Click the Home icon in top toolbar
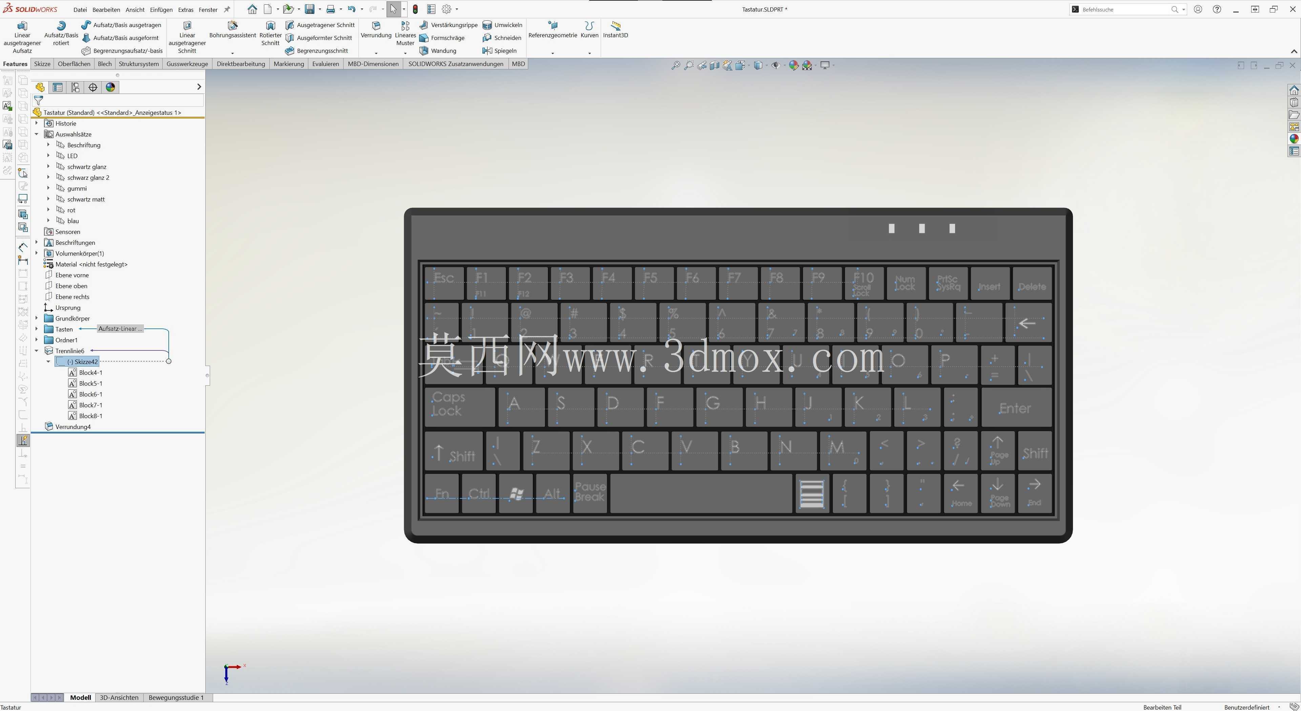Viewport: 1301px width, 711px height. pyautogui.click(x=252, y=9)
